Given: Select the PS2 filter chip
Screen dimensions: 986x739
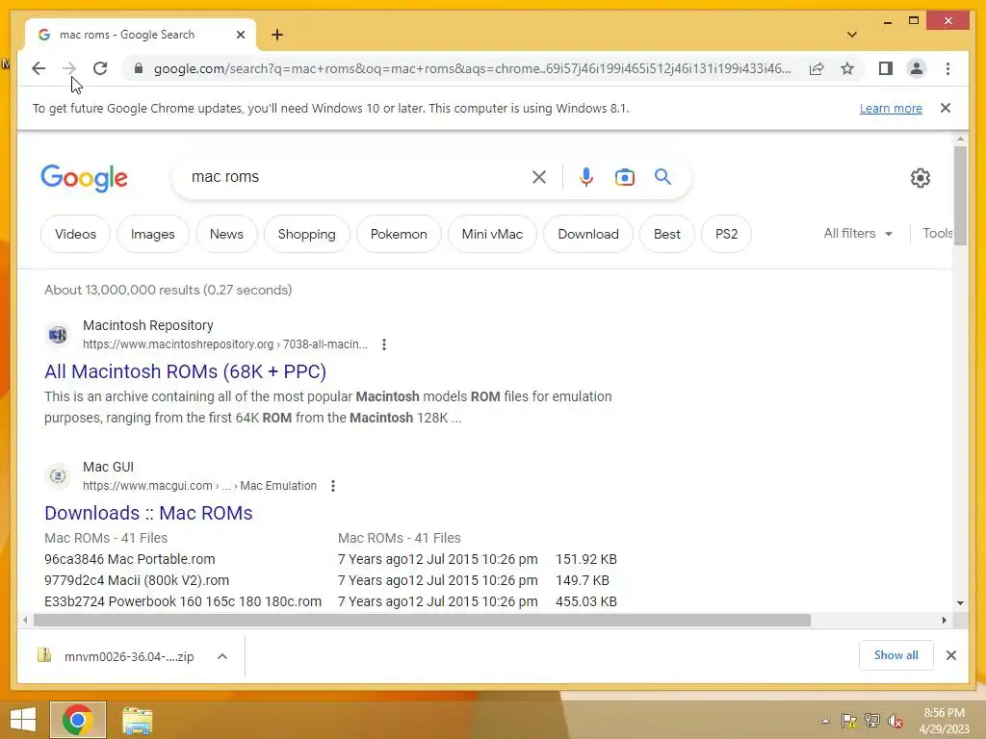Looking at the screenshot, I should point(726,234).
